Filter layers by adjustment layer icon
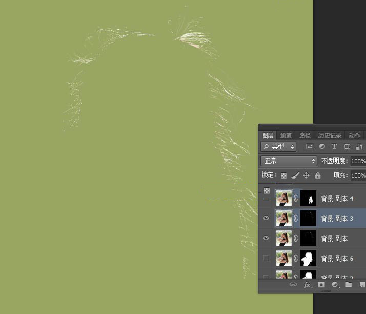 (322, 147)
